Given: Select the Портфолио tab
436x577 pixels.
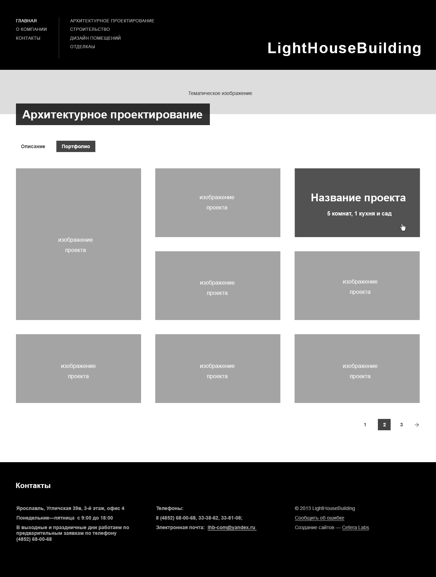Looking at the screenshot, I should tap(76, 146).
